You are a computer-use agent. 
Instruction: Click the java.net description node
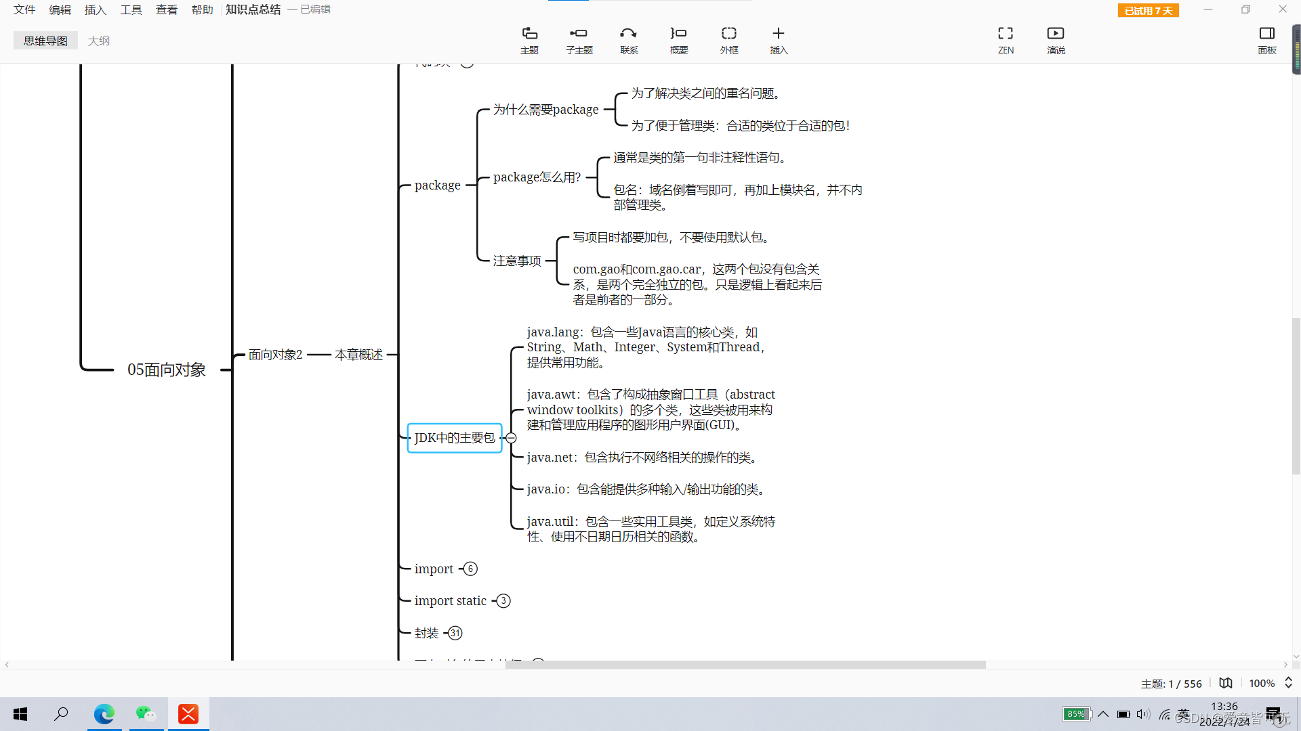pyautogui.click(x=642, y=457)
